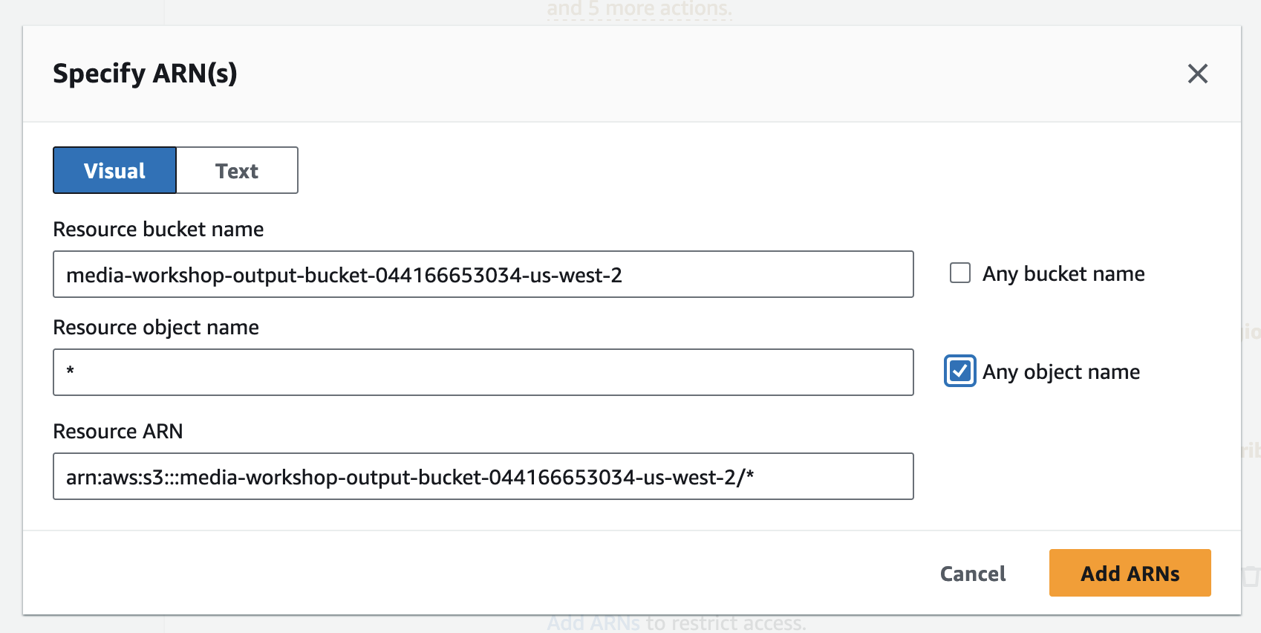Click into the Resource object name field
Screen dimensions: 1261x633
click(483, 373)
